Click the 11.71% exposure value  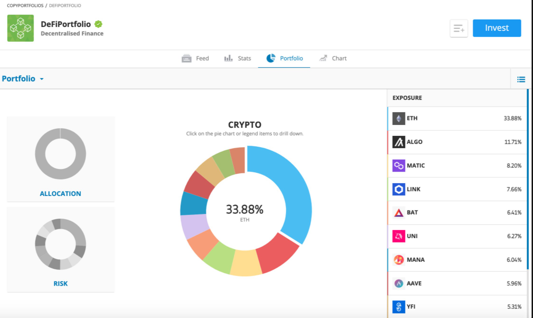tap(513, 142)
